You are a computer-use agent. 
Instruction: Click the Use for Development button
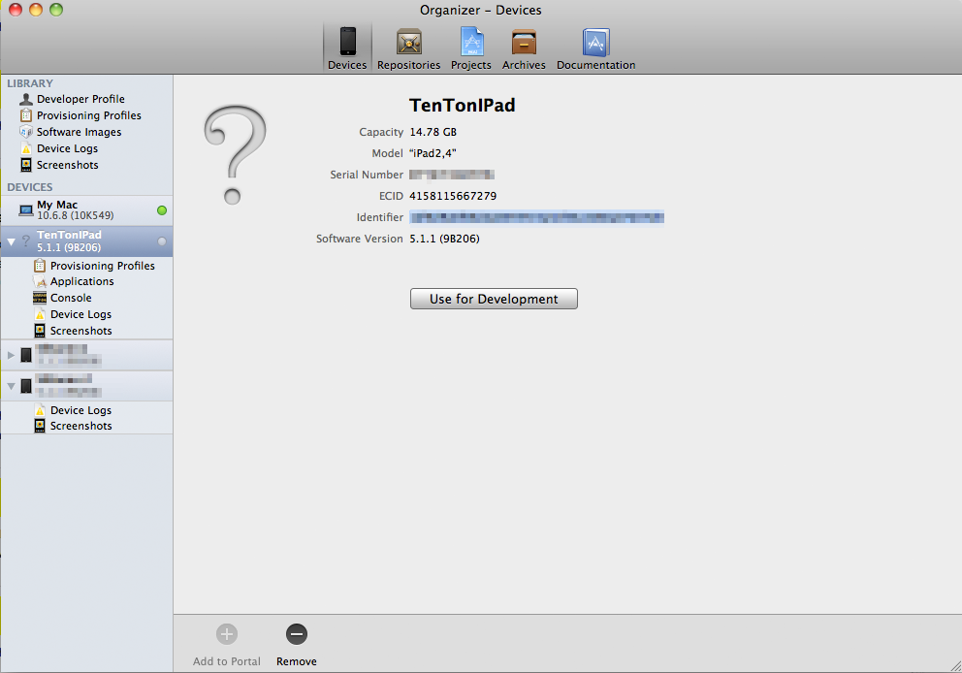pyautogui.click(x=494, y=299)
